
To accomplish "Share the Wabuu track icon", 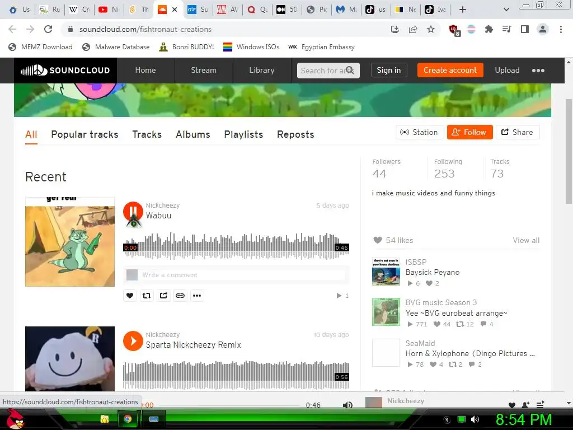I will point(163,296).
